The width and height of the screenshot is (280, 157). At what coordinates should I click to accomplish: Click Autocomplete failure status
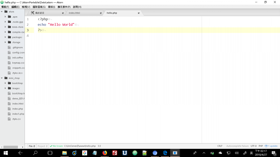click(237, 146)
